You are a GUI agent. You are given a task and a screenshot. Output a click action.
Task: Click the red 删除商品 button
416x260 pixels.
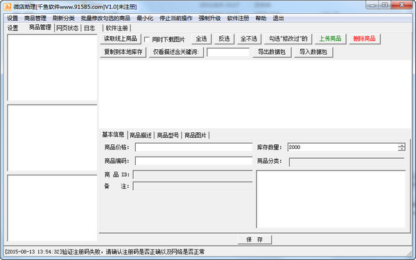tap(365, 39)
